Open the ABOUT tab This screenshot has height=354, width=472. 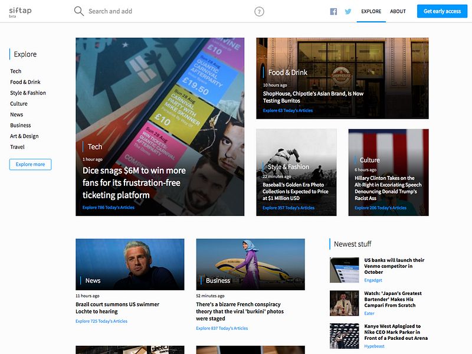coord(398,11)
